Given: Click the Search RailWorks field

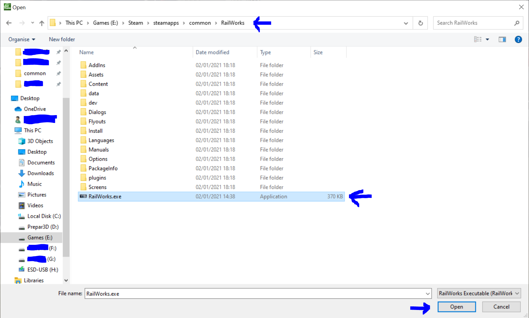Looking at the screenshot, I should coord(473,23).
